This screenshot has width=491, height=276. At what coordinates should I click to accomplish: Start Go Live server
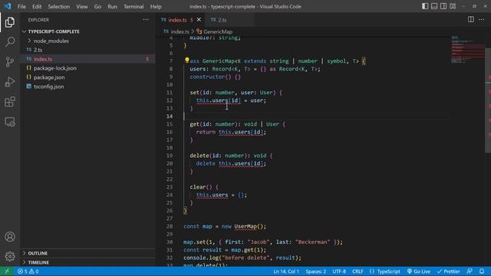(418, 271)
